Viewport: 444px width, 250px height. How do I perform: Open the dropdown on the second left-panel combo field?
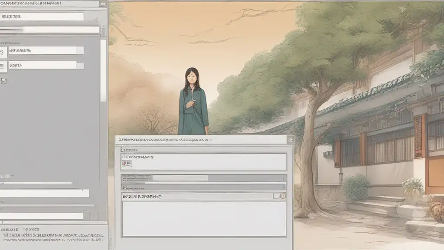[x=80, y=65]
